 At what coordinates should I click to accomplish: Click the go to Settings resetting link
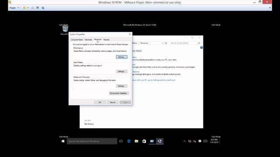154,80
